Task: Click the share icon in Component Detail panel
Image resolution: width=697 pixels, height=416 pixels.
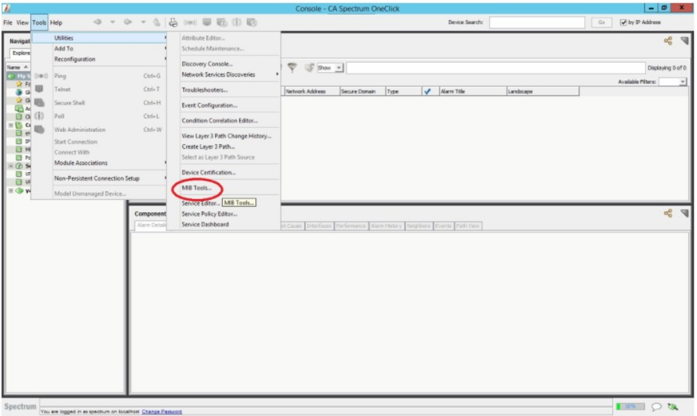Action: click(668, 214)
